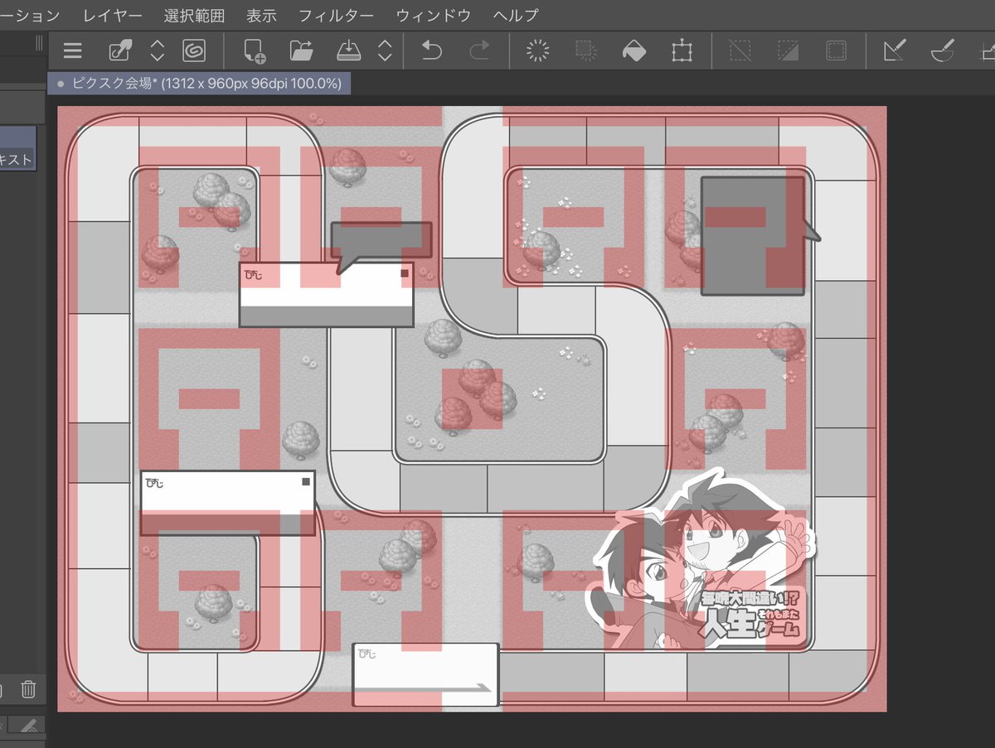Click the Scale/Rotate transform icon
995x748 pixels.
point(682,51)
